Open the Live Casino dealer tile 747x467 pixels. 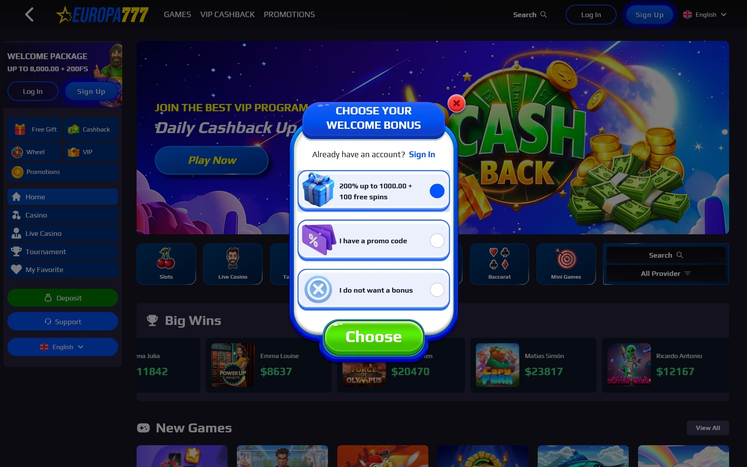233,264
